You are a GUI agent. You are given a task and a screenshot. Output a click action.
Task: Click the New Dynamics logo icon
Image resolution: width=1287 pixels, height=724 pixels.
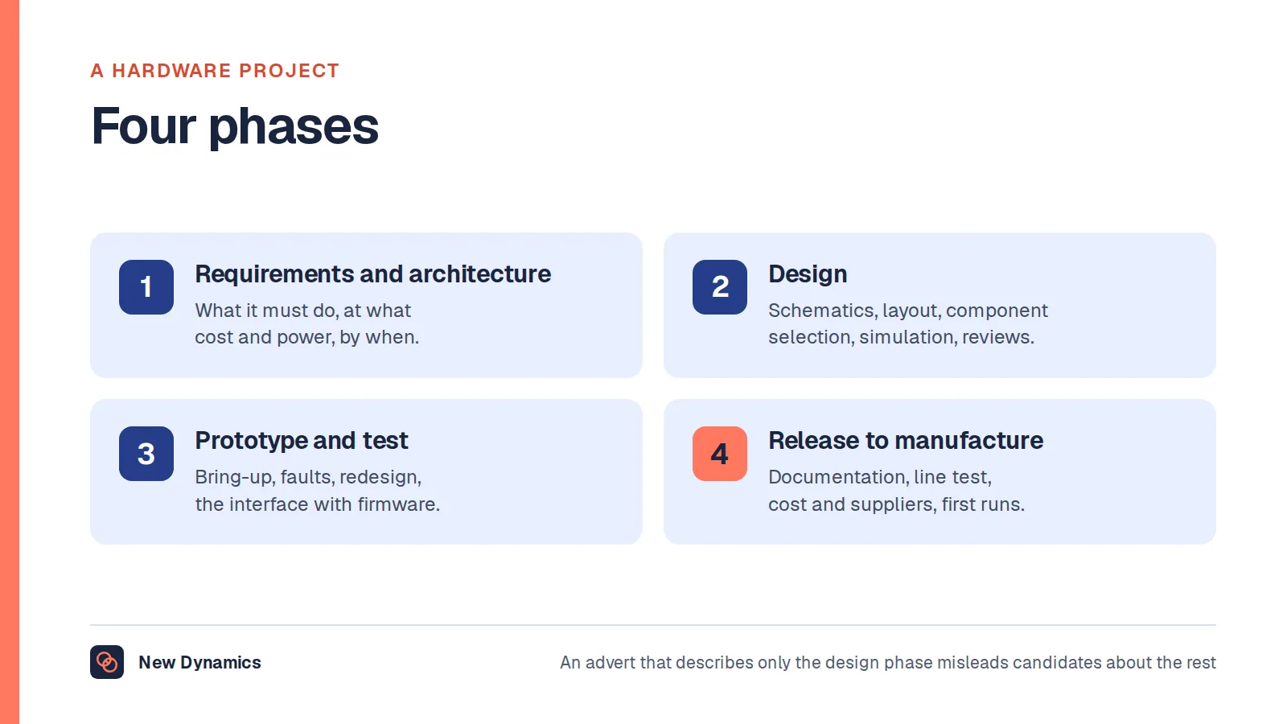click(107, 662)
